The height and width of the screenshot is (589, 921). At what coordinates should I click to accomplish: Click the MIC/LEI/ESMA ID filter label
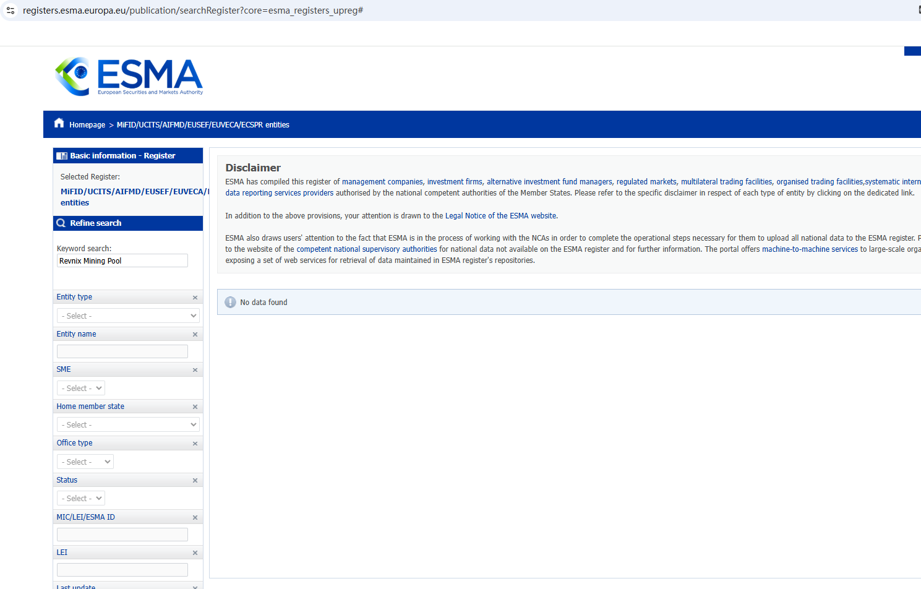coord(86,517)
